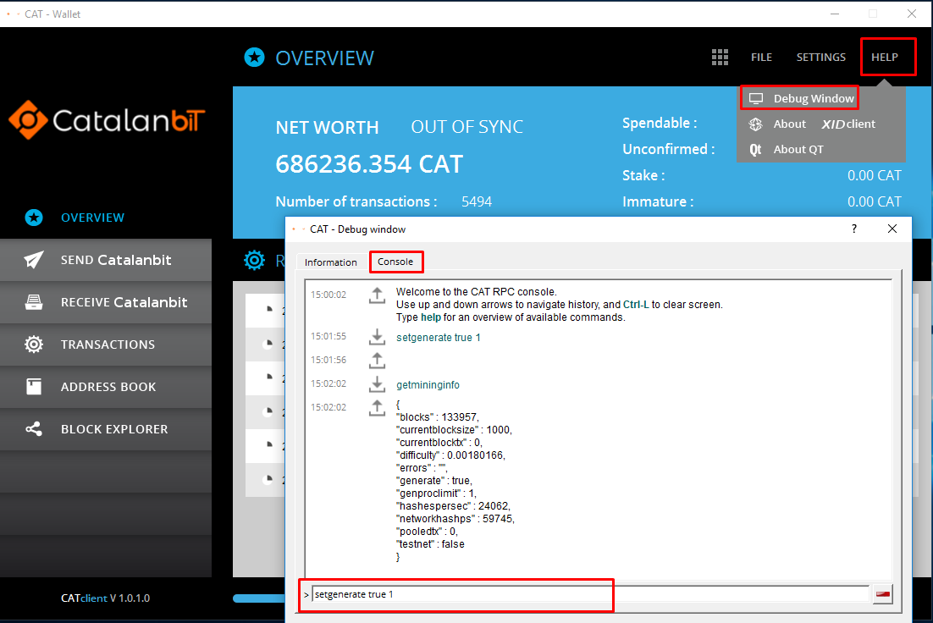Open TRANSACTIONS page
The height and width of the screenshot is (623, 933).
click(106, 345)
